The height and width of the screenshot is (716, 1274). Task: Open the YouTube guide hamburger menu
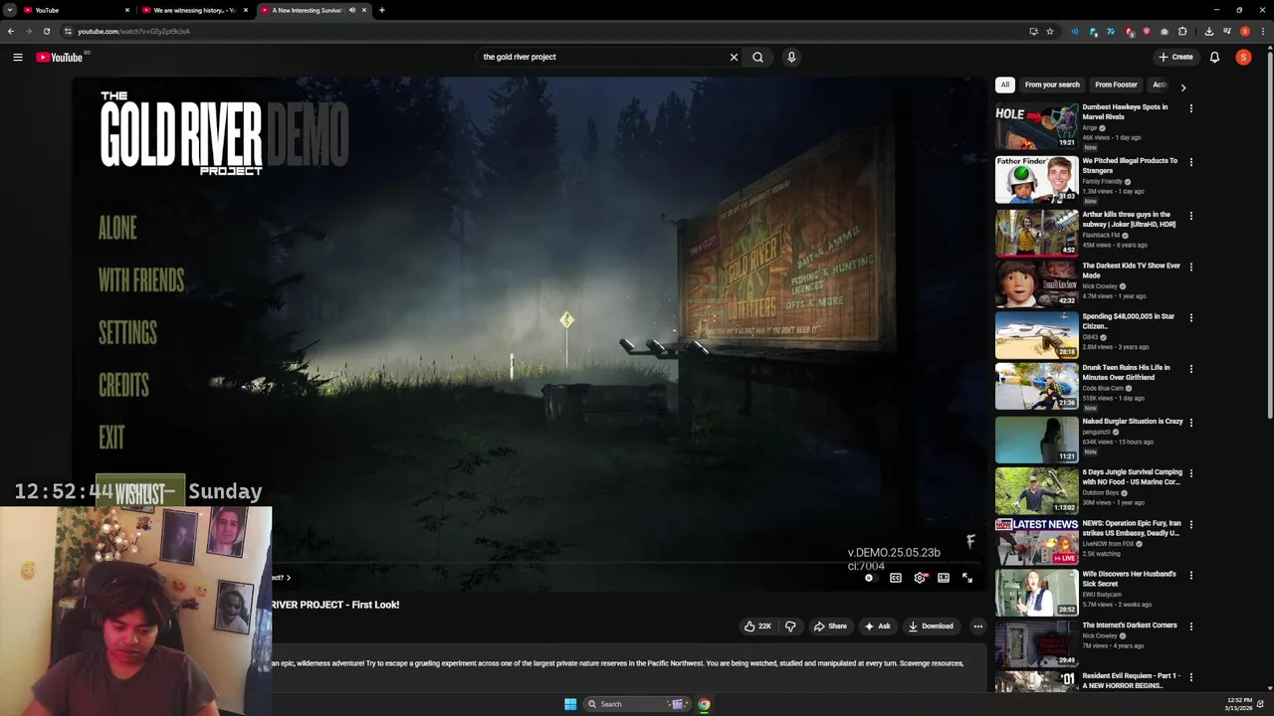coord(18,57)
